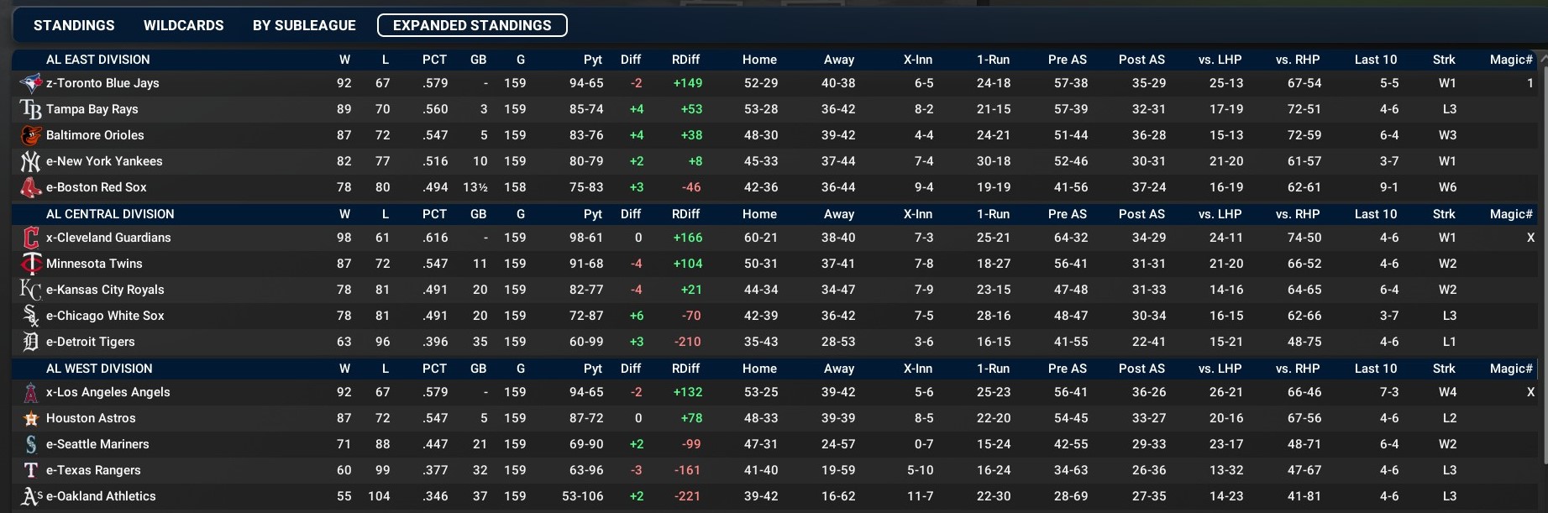1548x513 pixels.
Task: Click the New York Yankees logo icon
Action: (30, 161)
